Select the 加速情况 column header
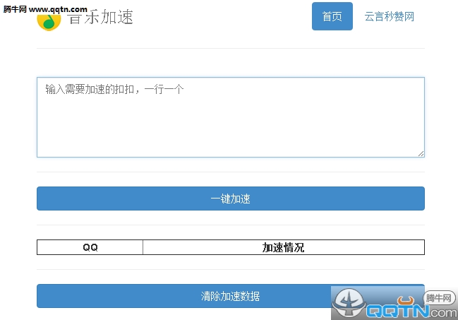Image resolution: width=458 pixels, height=320 pixels. click(x=283, y=247)
